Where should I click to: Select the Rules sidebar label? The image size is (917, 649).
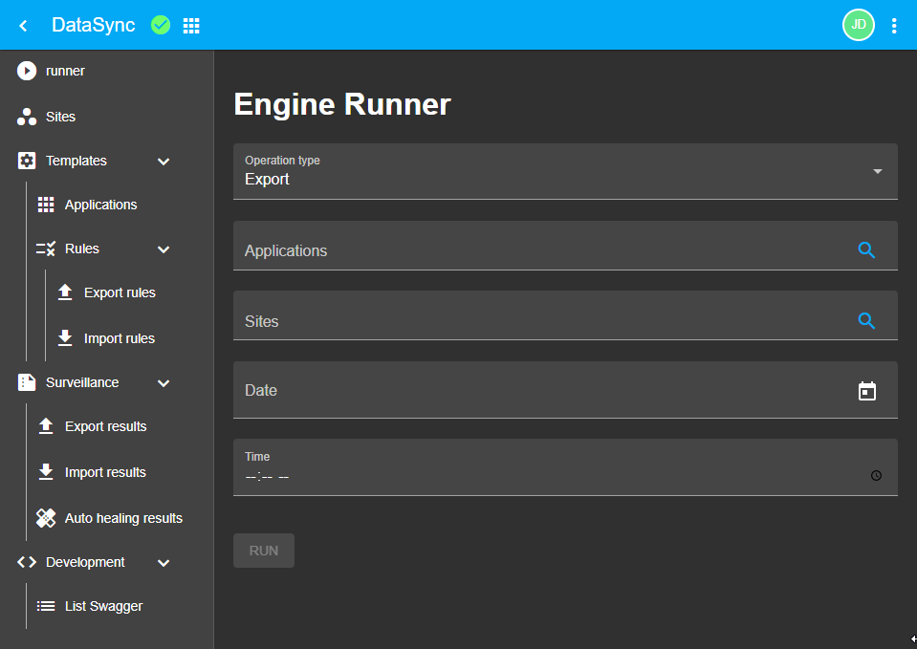tap(82, 249)
